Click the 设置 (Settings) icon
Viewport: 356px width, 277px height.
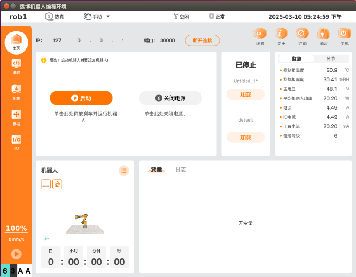tap(260, 34)
